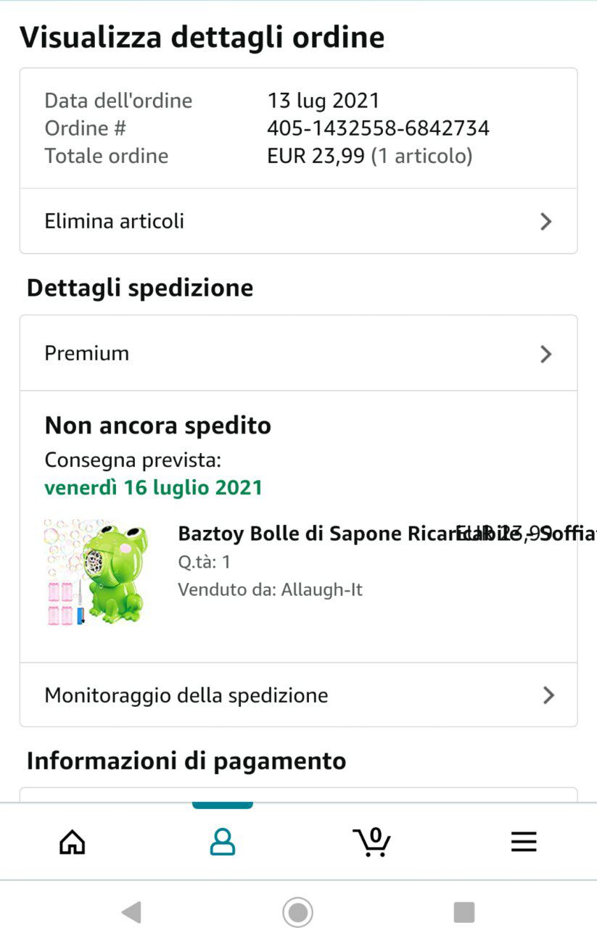Expand the Premium shipping chevron
The image size is (597, 928).
click(x=546, y=354)
